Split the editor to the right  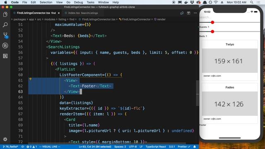[x=189, y=13]
